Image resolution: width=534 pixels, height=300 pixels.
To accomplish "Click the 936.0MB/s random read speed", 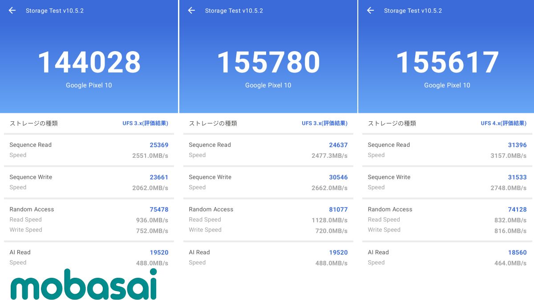I will pyautogui.click(x=152, y=220).
